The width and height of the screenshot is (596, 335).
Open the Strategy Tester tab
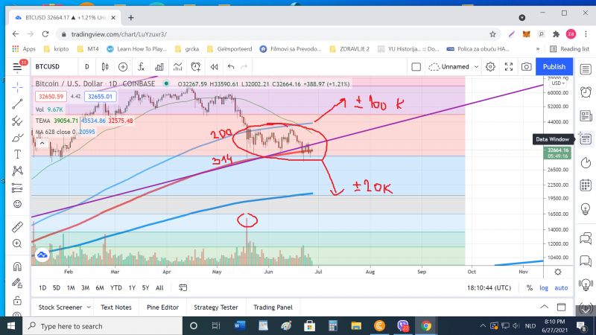(216, 307)
